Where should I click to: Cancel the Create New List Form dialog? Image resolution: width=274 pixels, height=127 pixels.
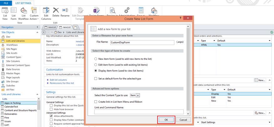(183, 120)
